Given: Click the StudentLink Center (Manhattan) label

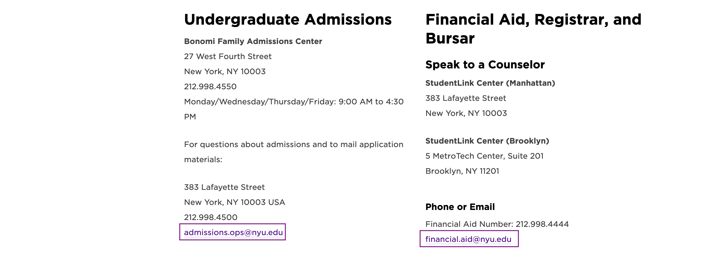Looking at the screenshot, I should [x=490, y=83].
